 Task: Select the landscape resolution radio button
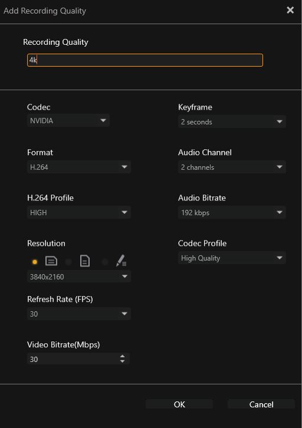pos(35,262)
